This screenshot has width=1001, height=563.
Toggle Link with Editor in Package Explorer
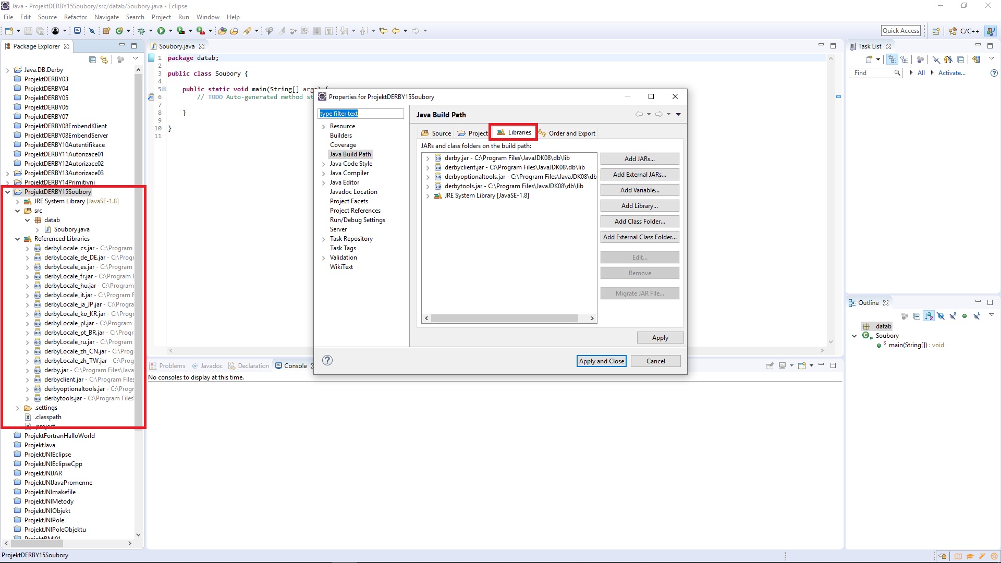pyautogui.click(x=104, y=59)
